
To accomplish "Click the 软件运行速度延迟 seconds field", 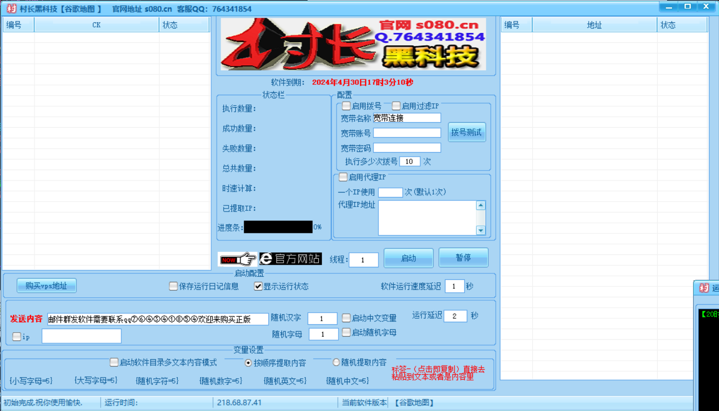I will pyautogui.click(x=454, y=286).
